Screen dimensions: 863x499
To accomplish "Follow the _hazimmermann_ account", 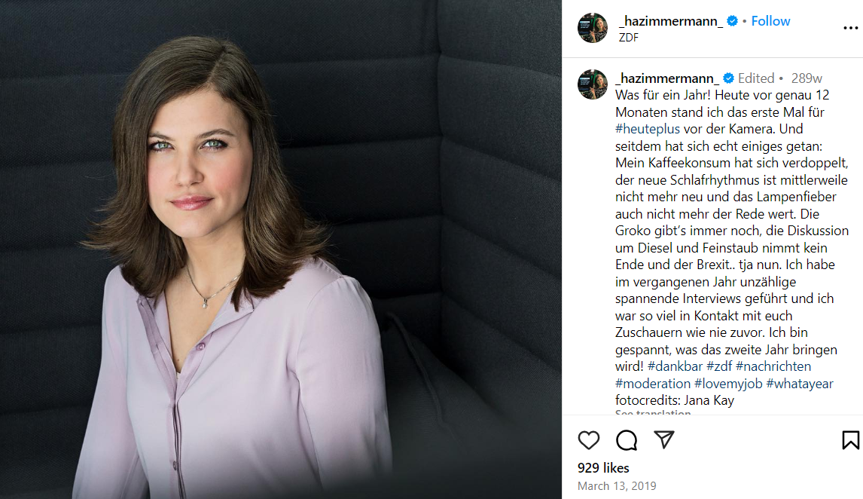I will click(x=770, y=21).
